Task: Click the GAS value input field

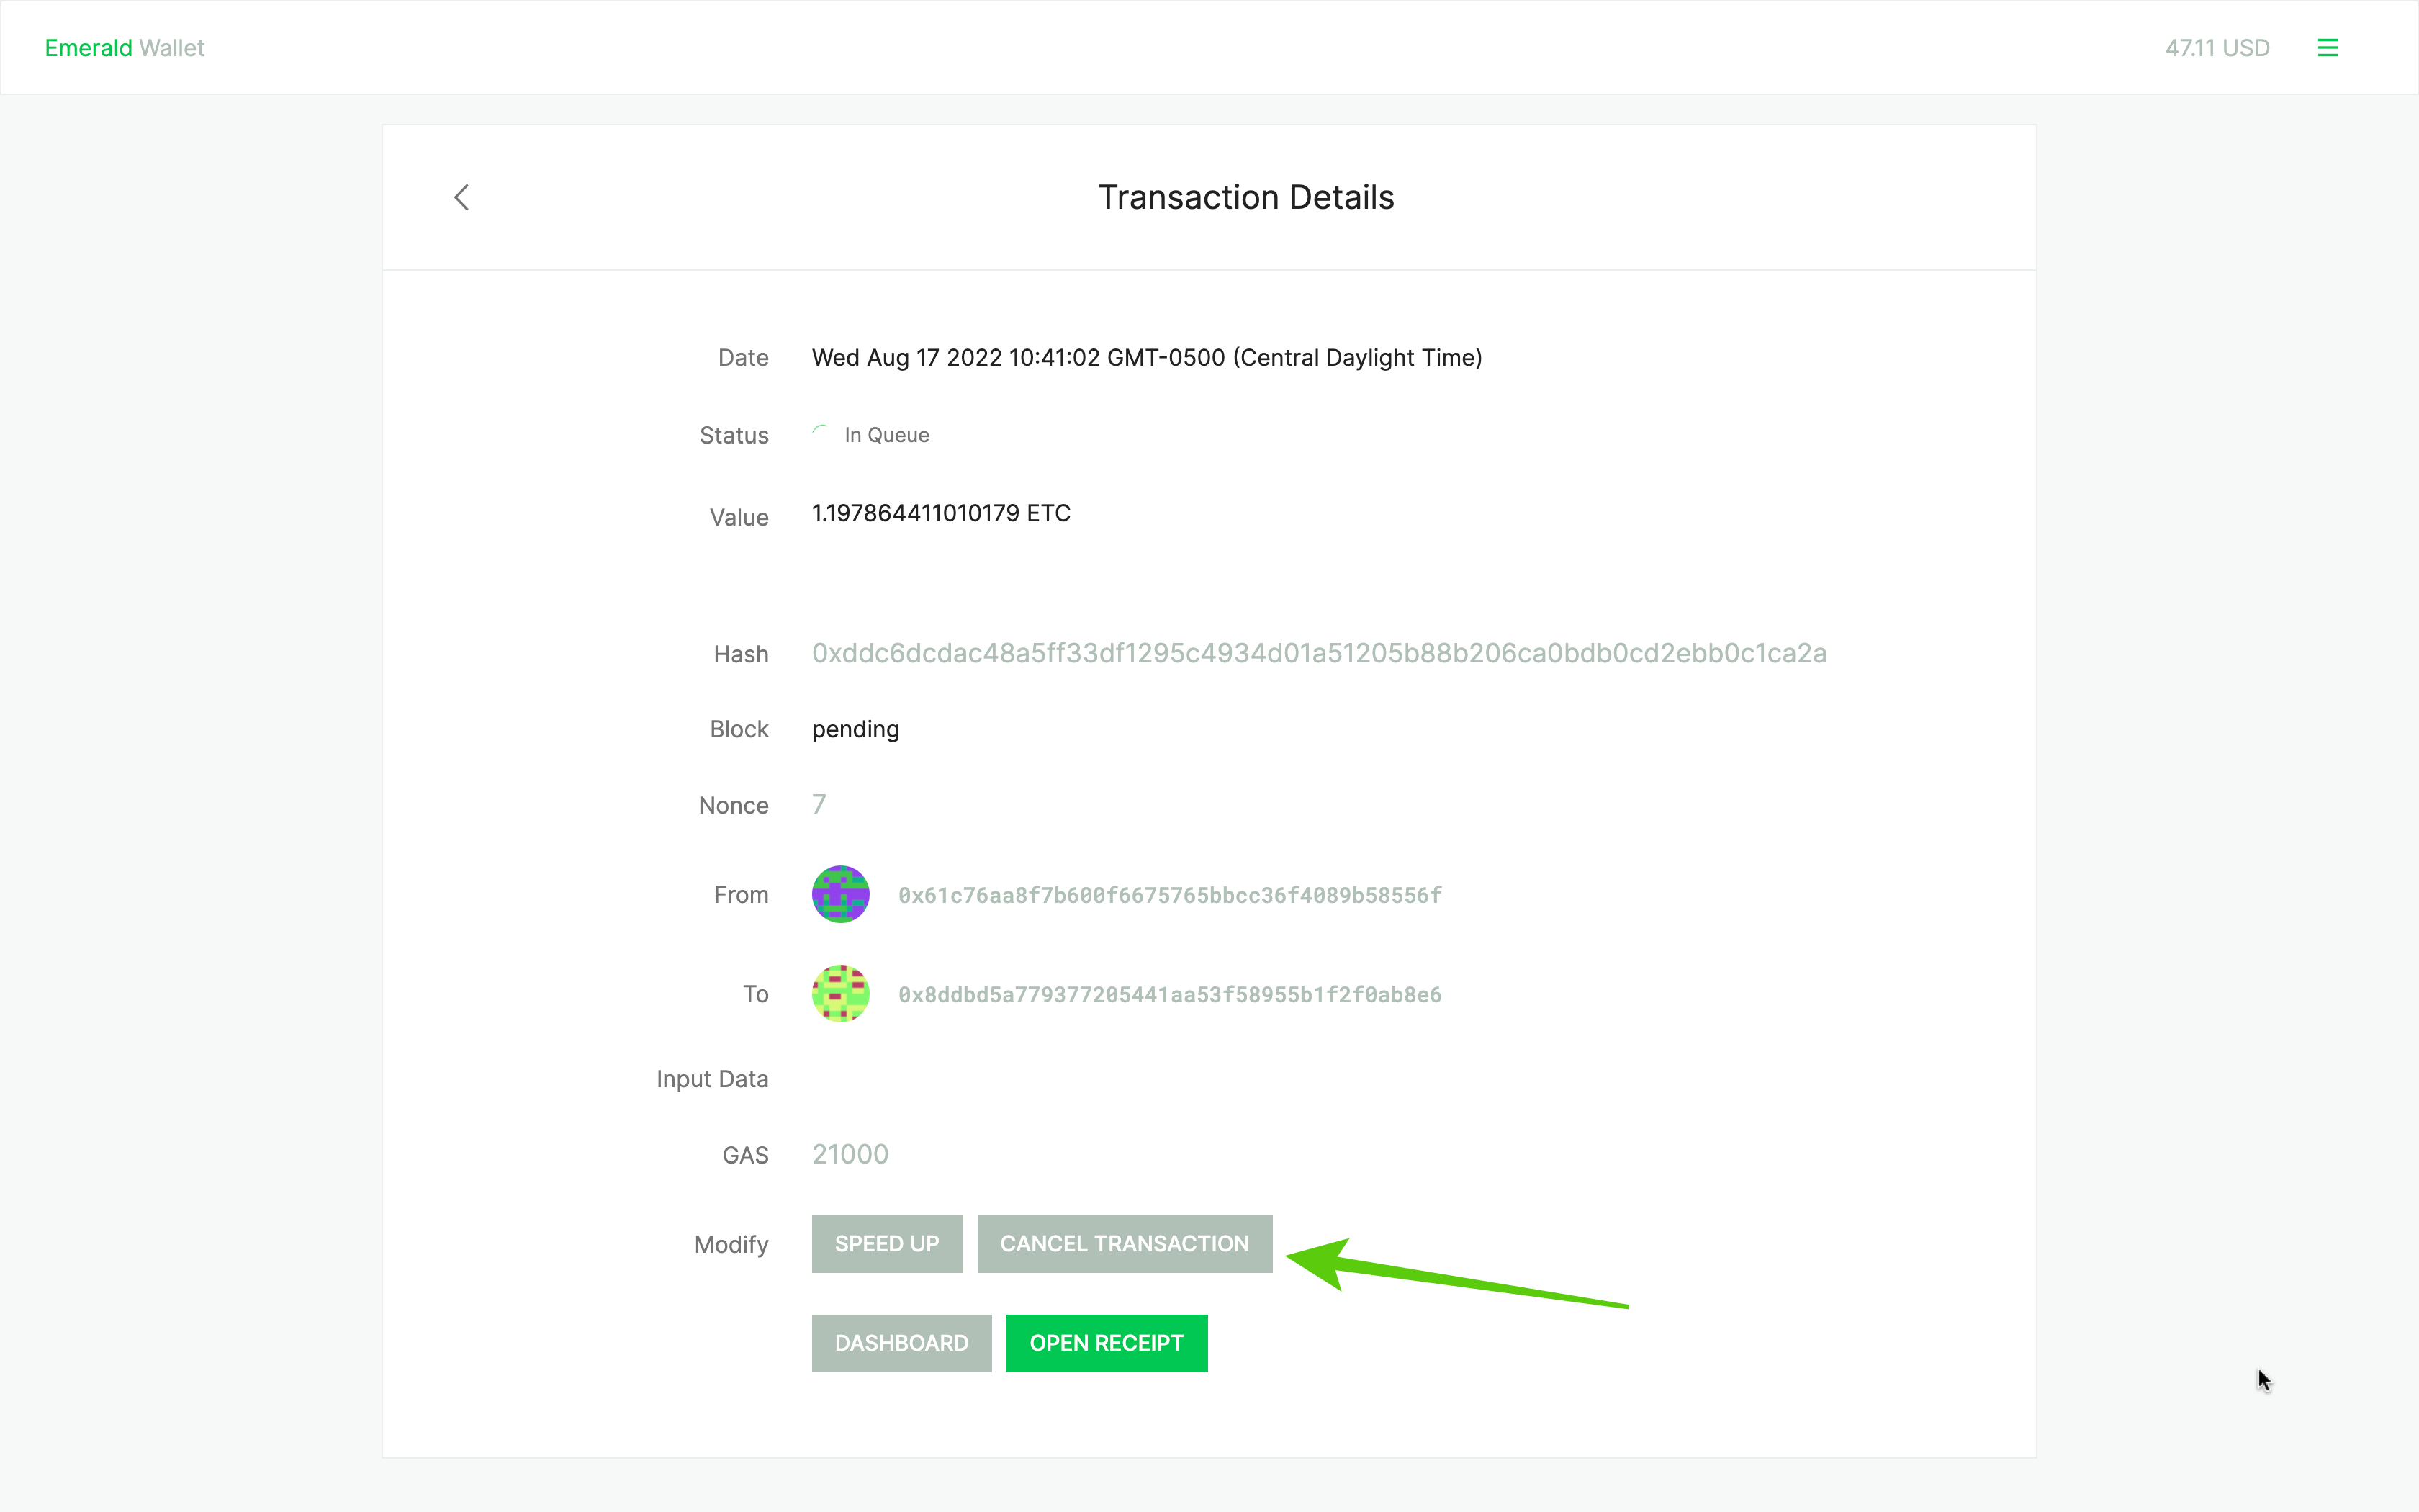Action: point(852,1153)
